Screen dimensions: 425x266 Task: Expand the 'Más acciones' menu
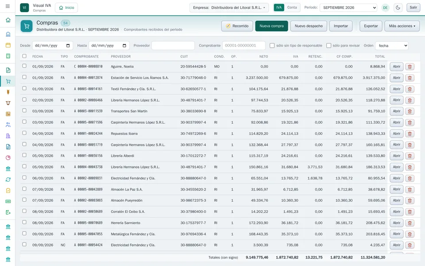(x=402, y=26)
